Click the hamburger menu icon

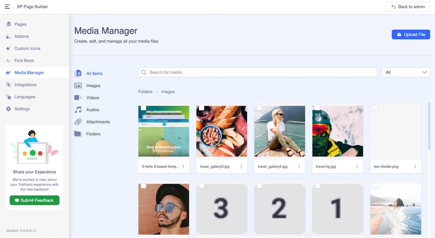pos(7,7)
